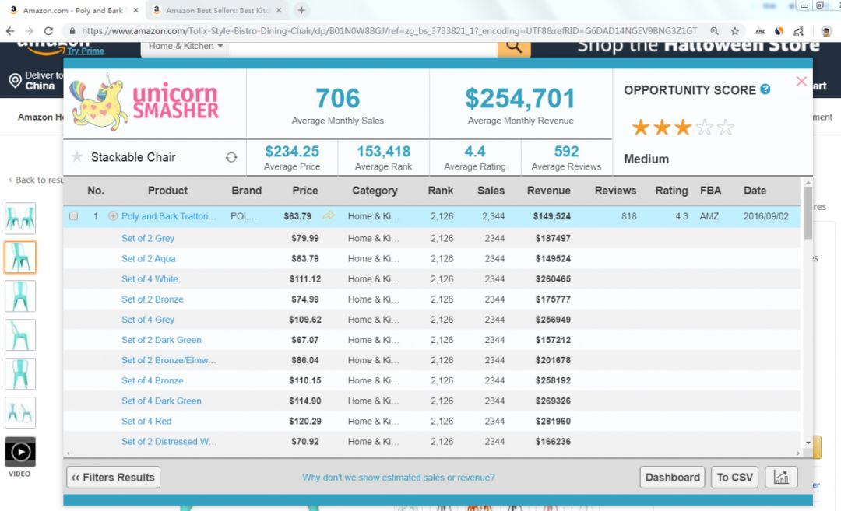Click the Amazon search magnifier button
The height and width of the screenshot is (511, 841).
coord(514,47)
